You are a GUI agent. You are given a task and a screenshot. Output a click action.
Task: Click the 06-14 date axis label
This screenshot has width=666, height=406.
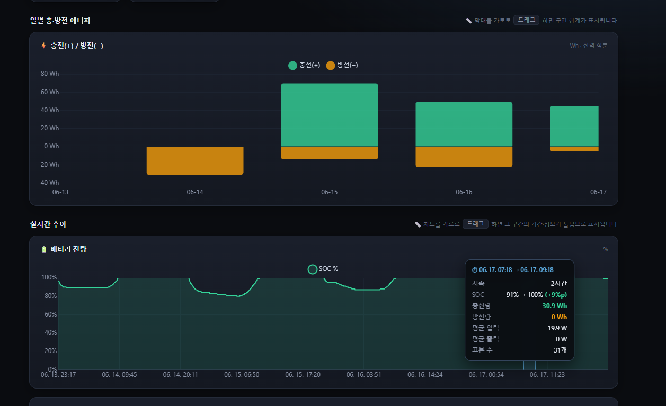[195, 192]
